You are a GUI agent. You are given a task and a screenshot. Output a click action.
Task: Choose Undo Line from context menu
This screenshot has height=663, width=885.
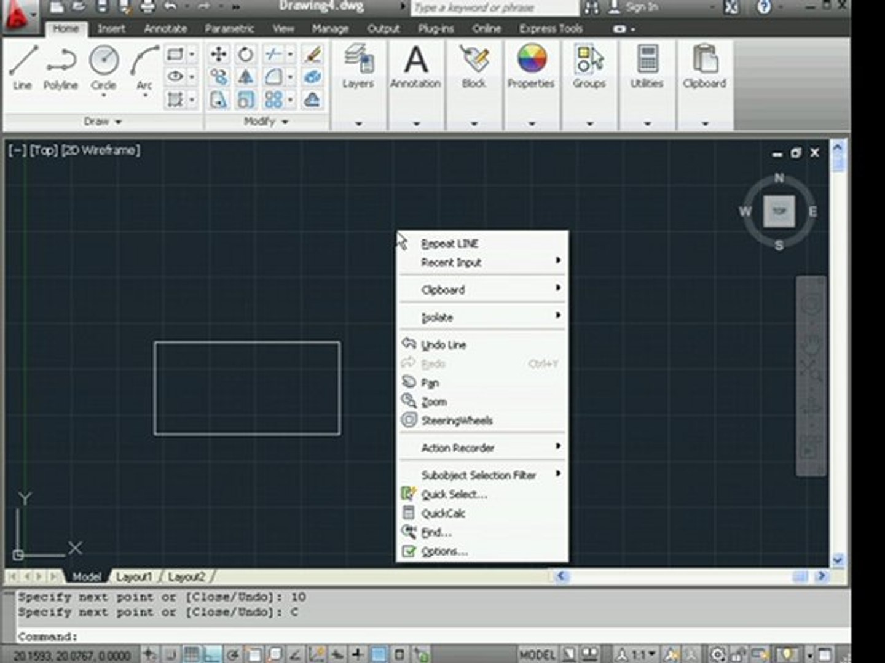482,344
